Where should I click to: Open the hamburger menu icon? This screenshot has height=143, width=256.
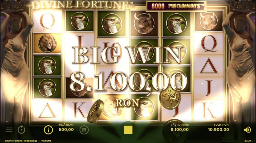click(x=9, y=130)
